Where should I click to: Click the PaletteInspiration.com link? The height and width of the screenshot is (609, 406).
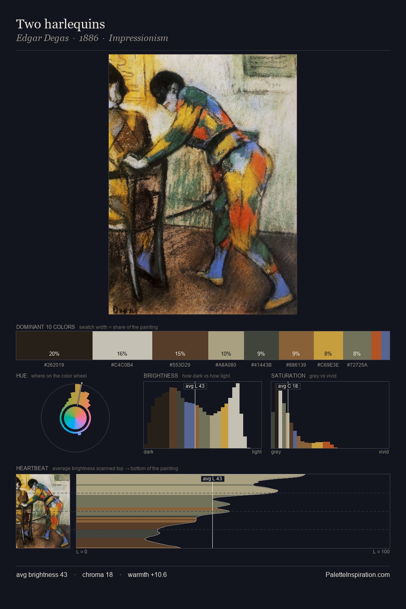[x=358, y=574]
